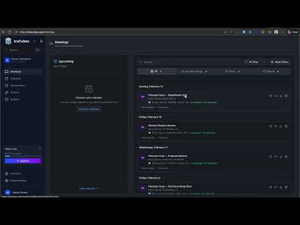Select the All meetings tab
300x225 pixels.
coord(156,71)
